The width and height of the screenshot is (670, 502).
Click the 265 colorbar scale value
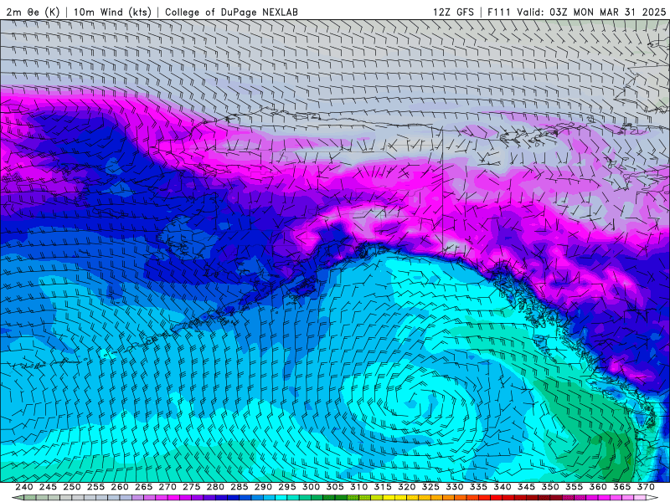(x=143, y=487)
